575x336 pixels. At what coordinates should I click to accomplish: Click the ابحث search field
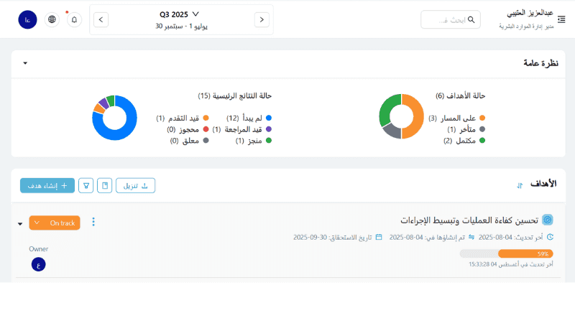(x=450, y=19)
